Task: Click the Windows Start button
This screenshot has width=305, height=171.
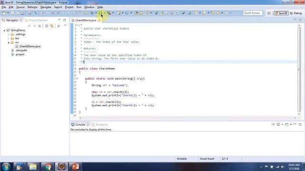Action: tap(6, 167)
